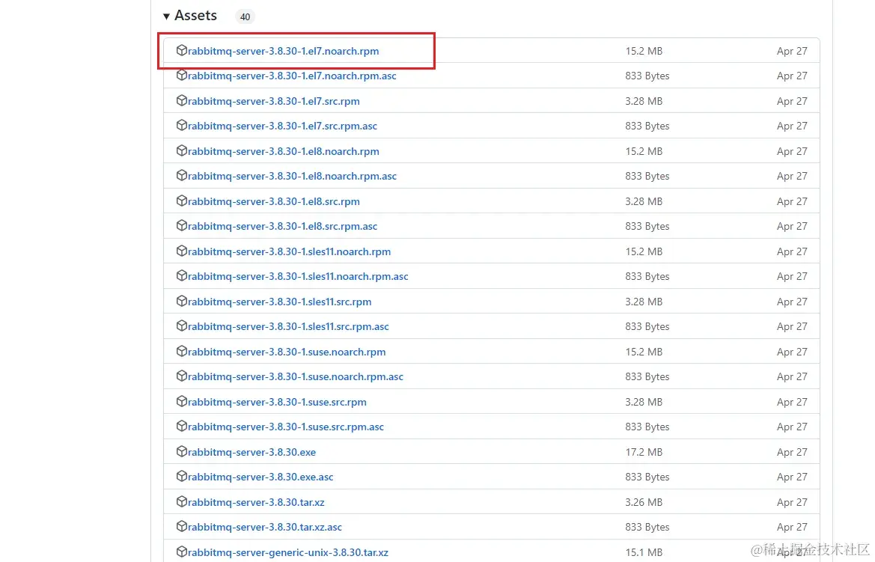The image size is (875, 562).
Task: Click the Assets heading text
Action: click(195, 16)
